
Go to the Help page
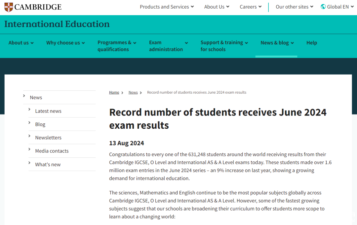(x=312, y=43)
